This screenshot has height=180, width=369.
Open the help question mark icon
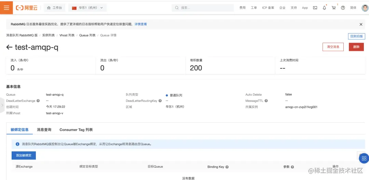coord(343,8)
